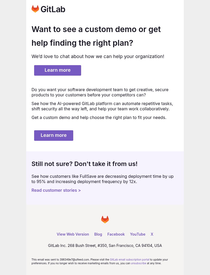Open GitLab's Facebook page link
The image size is (210, 275).
116,234
